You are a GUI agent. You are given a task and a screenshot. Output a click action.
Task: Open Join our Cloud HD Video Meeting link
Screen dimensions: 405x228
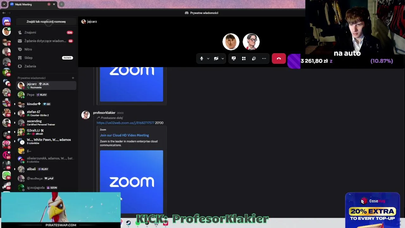click(x=124, y=135)
